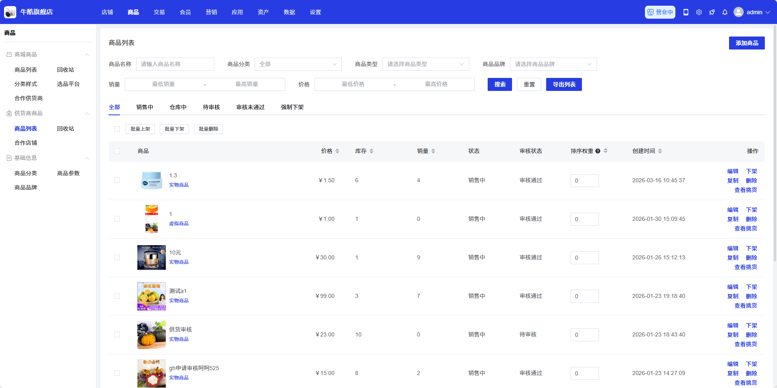Switch to the 待审核 tab
Screen dimensions: 777x388
211,107
